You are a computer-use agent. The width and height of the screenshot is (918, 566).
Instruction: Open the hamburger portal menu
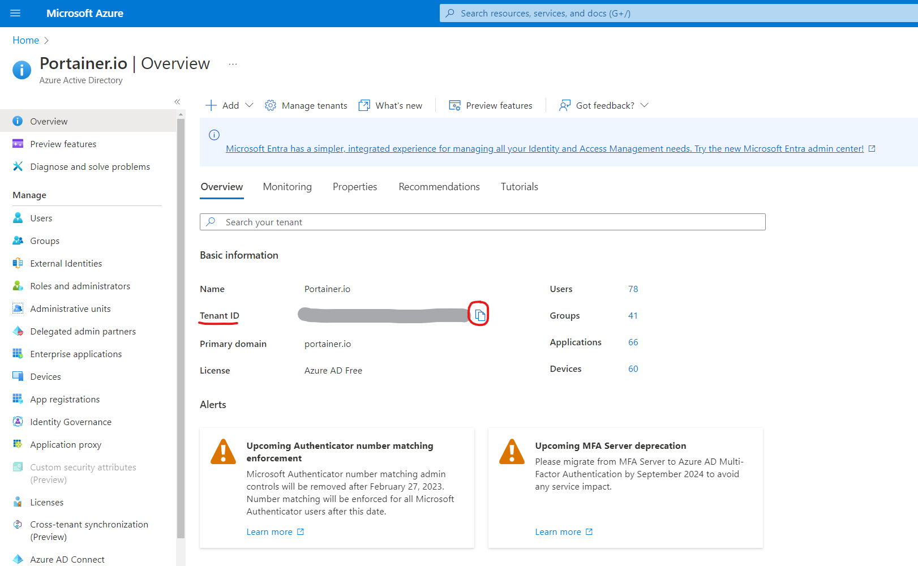15,13
